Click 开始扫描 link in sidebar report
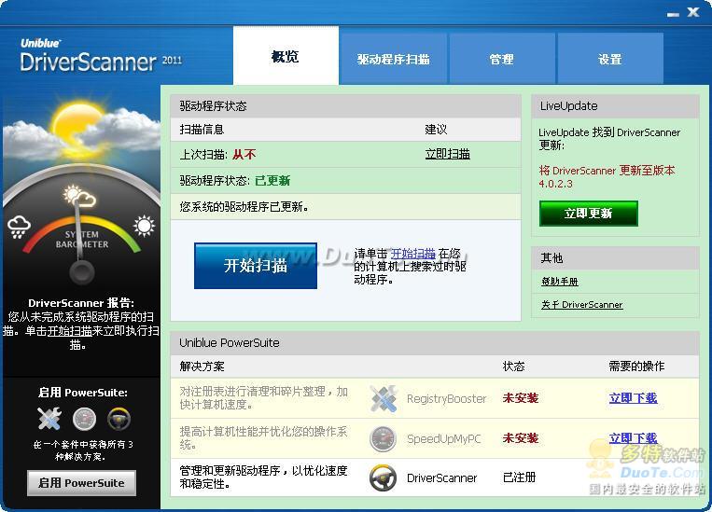 (69, 330)
